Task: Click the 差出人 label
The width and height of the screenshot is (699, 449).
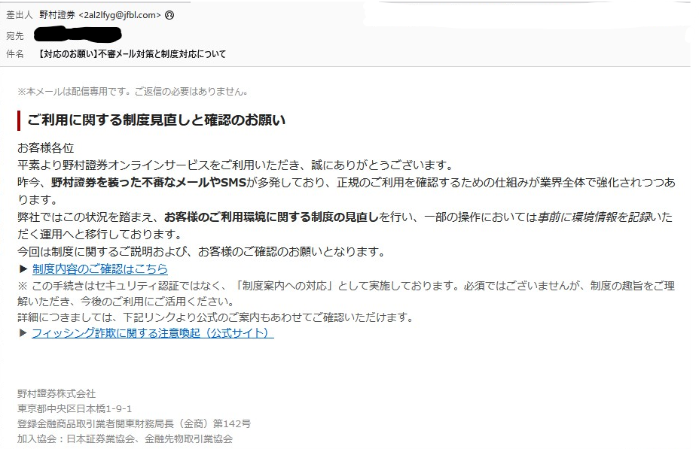Action: tap(19, 15)
